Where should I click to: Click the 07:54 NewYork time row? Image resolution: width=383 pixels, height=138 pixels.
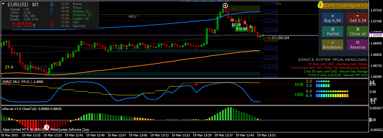coord(73,25)
